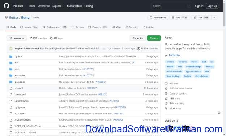Click the examples folder icon
This screenshot has height=136, width=226.
(x=11, y=75)
